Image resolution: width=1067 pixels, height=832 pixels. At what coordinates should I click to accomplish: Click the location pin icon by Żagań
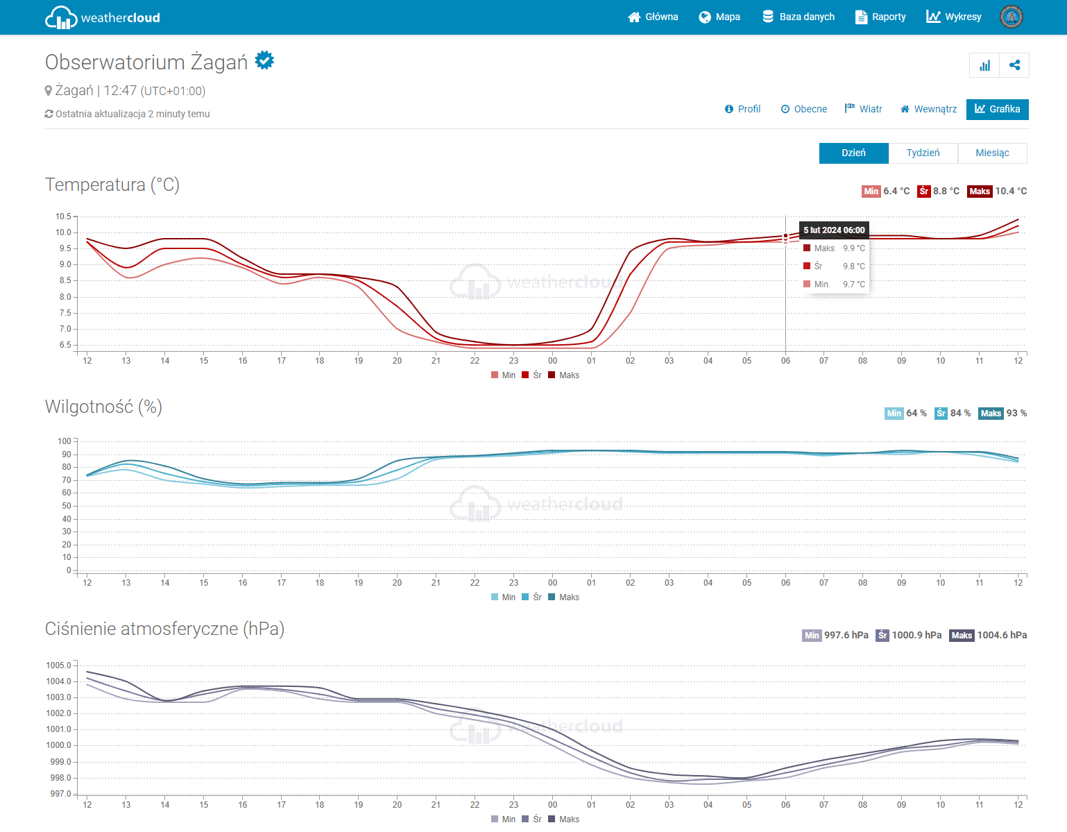click(49, 91)
